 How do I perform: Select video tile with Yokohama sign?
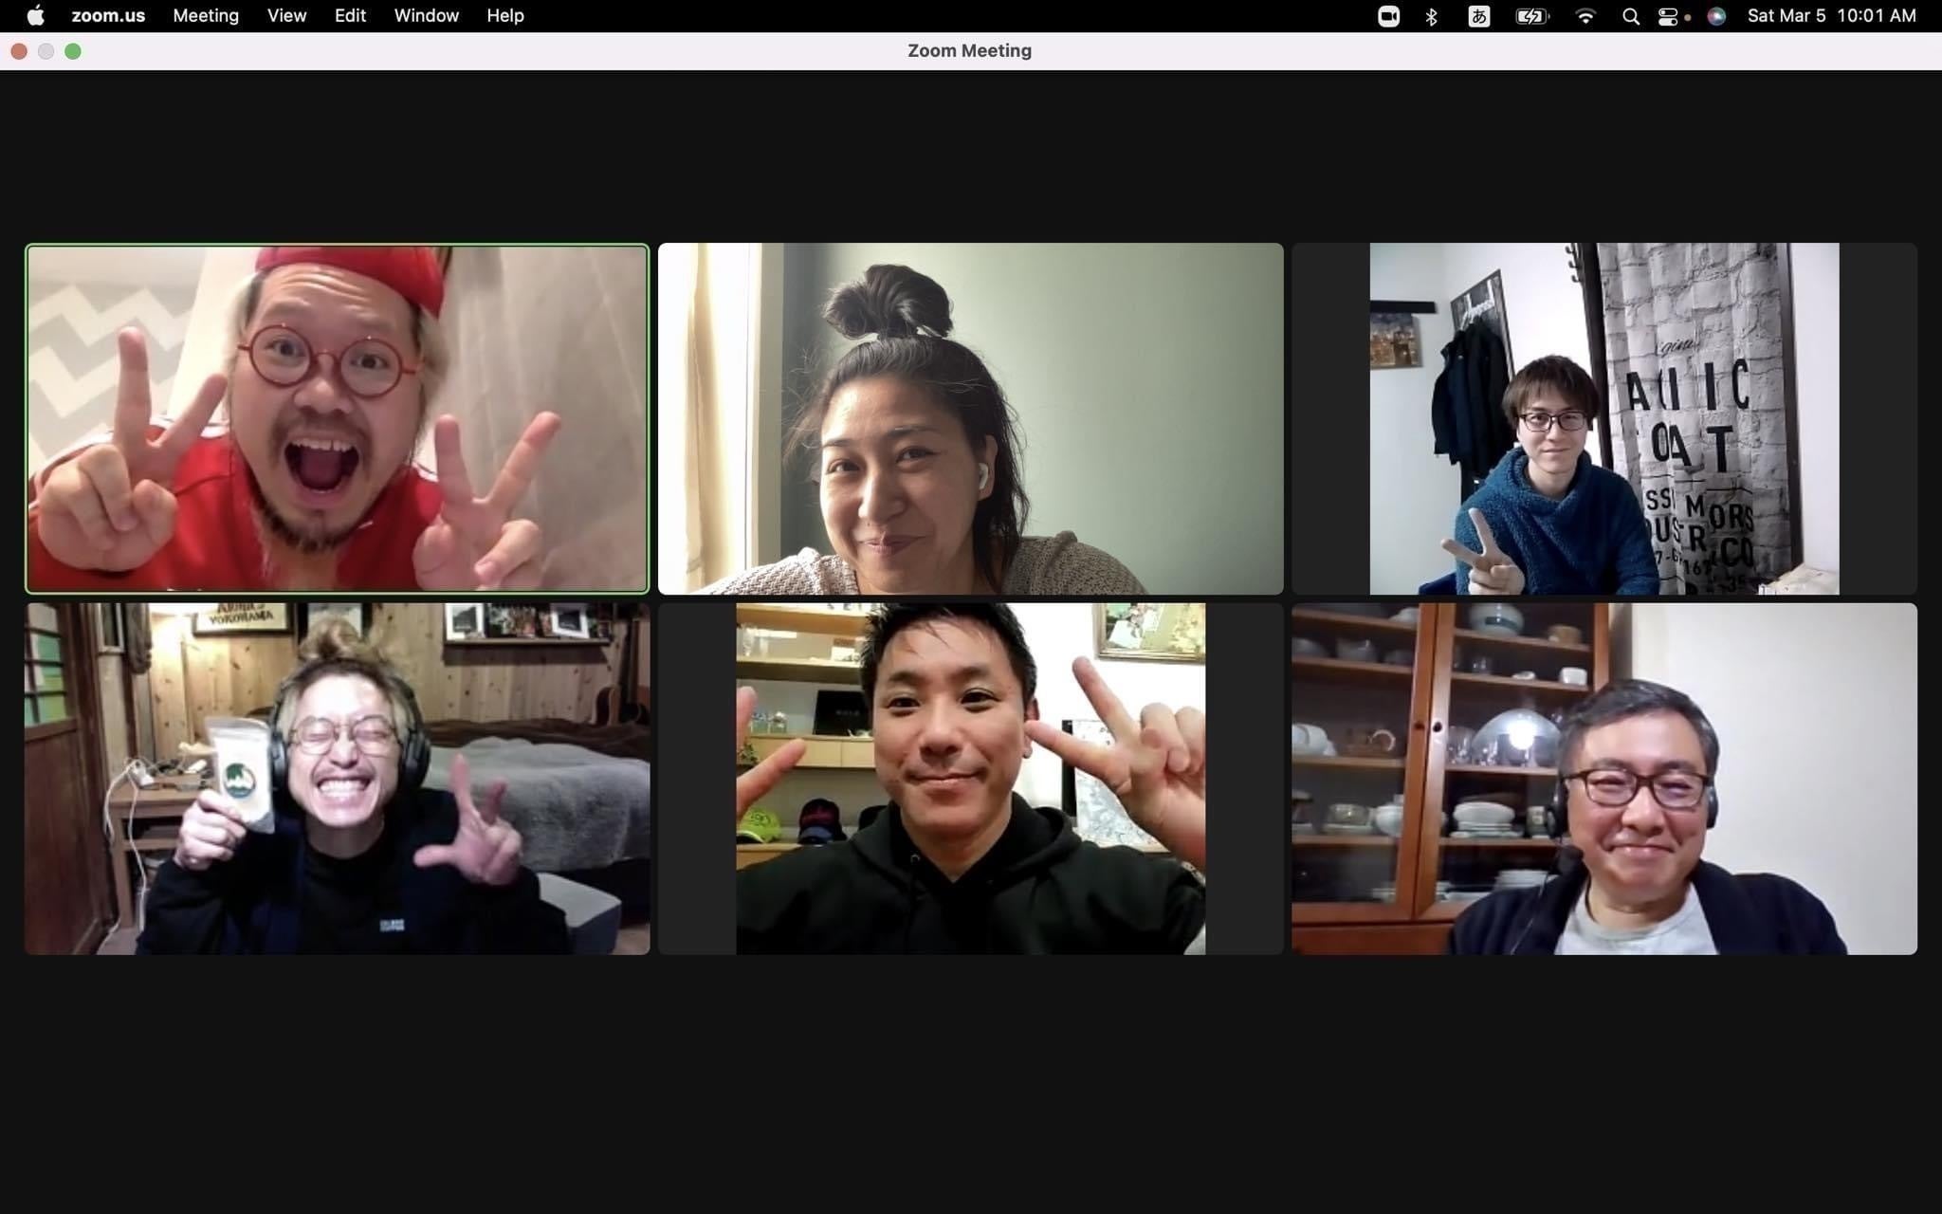[337, 779]
